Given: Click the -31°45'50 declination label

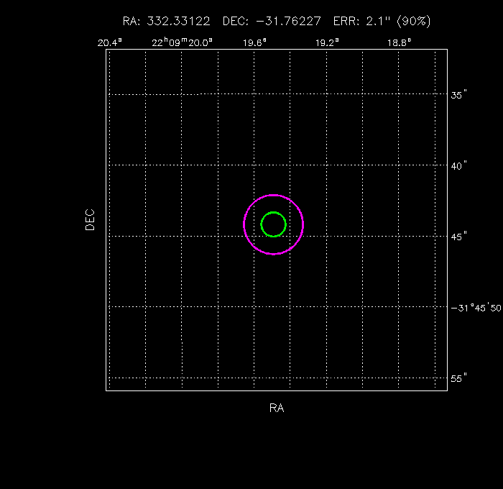Looking at the screenshot, I should coord(476,308).
